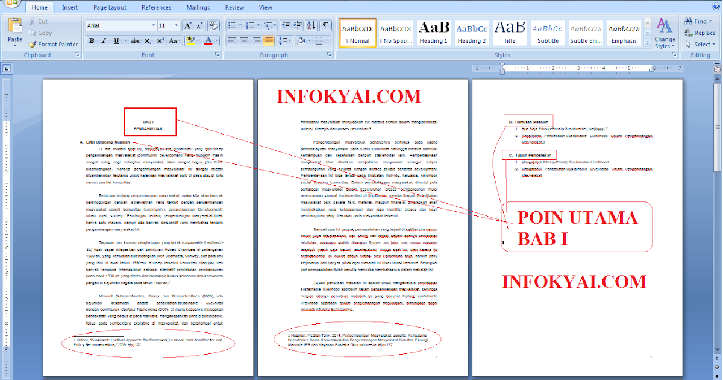The height and width of the screenshot is (380, 723).
Task: Apply the No Spacing style
Action: pos(396,33)
